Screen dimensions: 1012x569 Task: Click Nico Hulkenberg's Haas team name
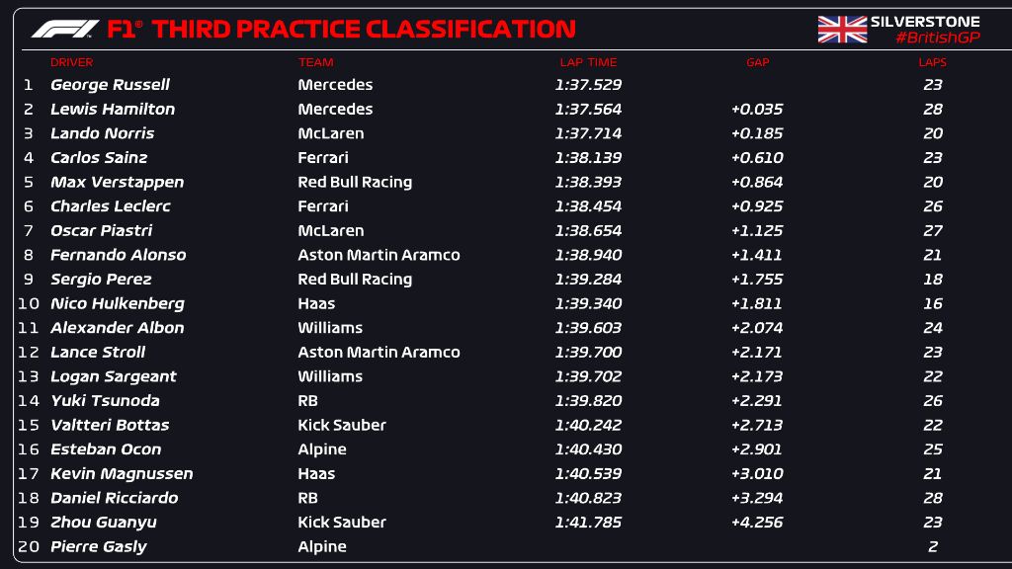pos(316,303)
